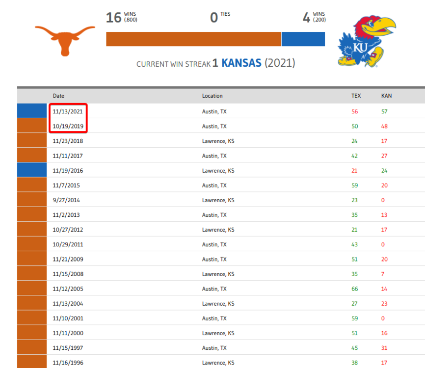This screenshot has width=425, height=368.
Task: Click the TEX column header
Action: (x=356, y=96)
